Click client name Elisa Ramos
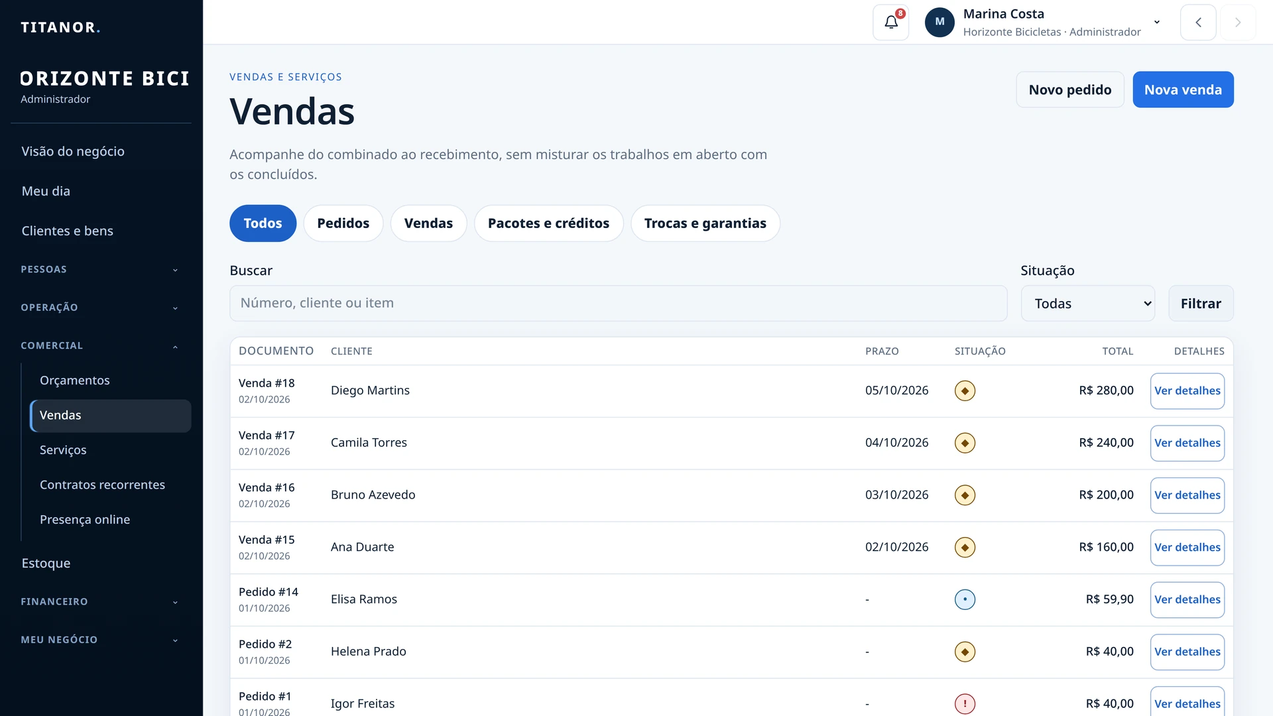Viewport: 1273px width, 716px height. point(363,600)
